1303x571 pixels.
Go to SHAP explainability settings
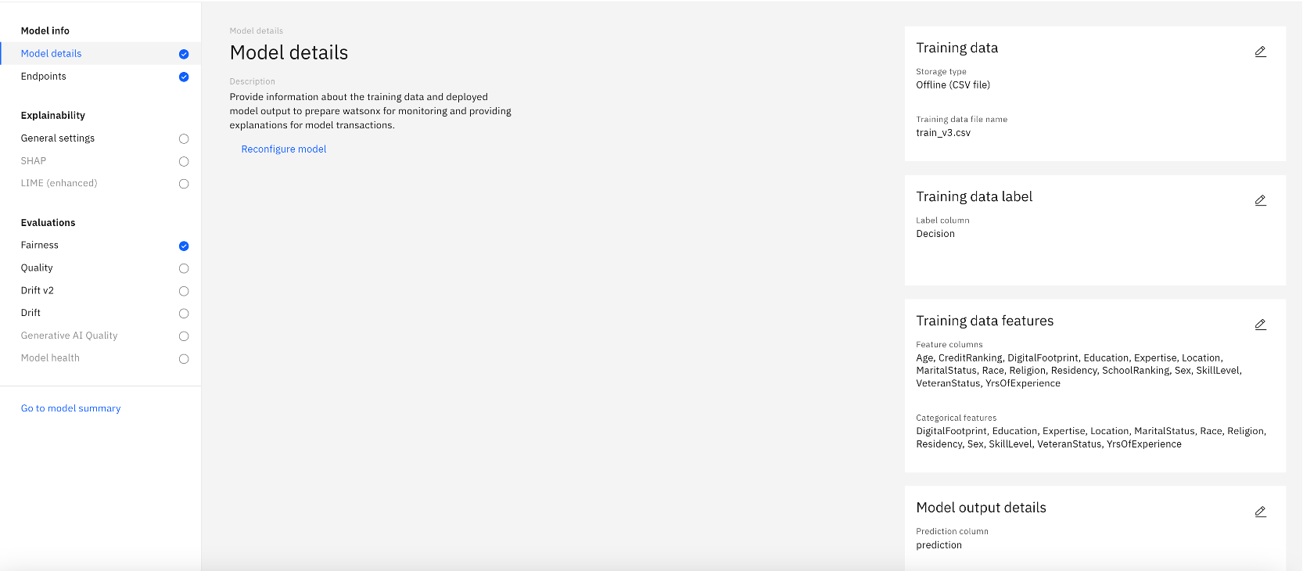point(101,161)
